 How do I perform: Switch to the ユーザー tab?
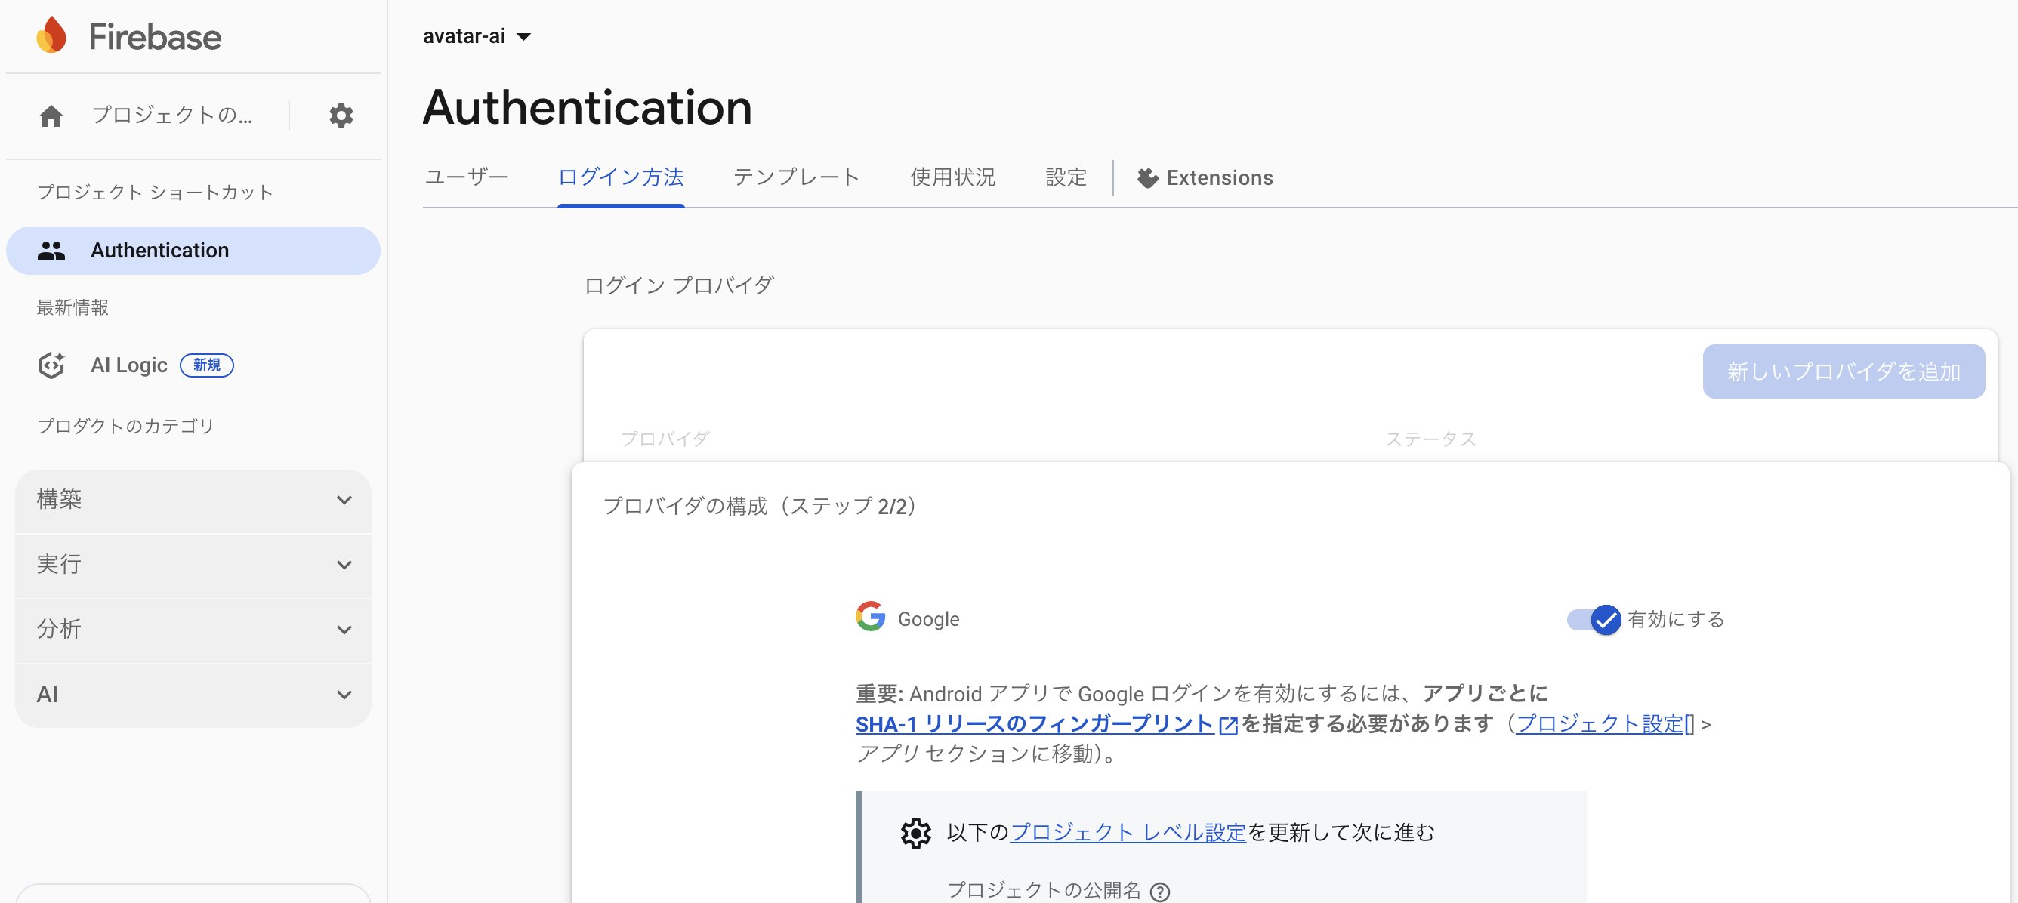(466, 177)
